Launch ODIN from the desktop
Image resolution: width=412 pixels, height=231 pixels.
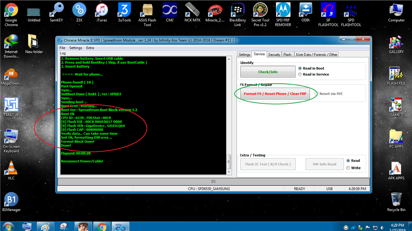306,13
